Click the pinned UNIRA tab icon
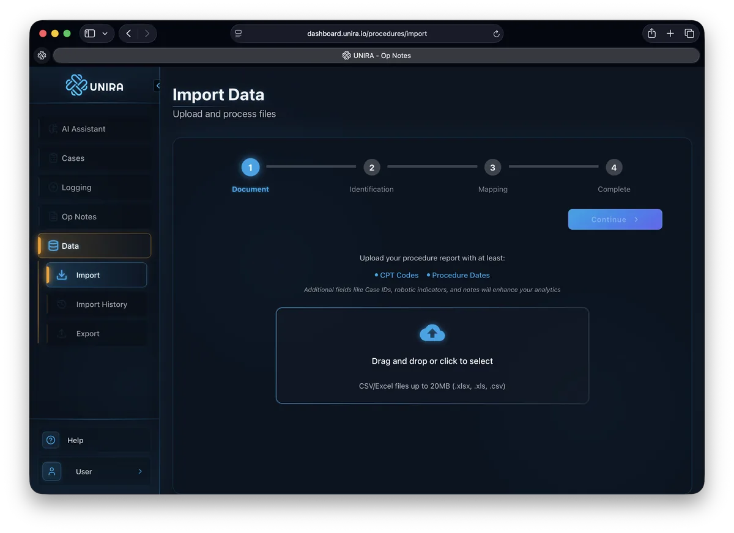734x533 pixels. point(42,56)
